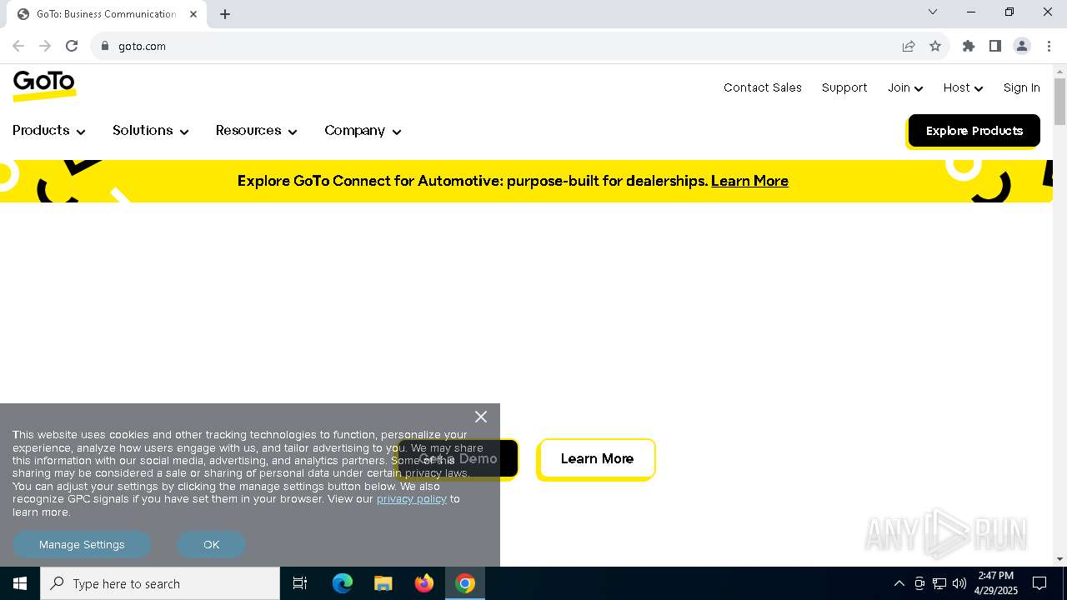Click the safely-remove hardware tray icon
Viewport: 1067px width, 600px height.
[919, 583]
